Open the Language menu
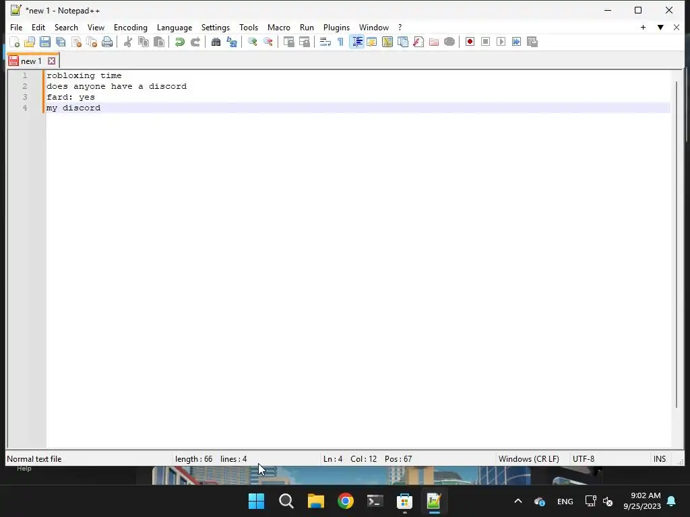Viewport: 690px width, 517px height. click(175, 27)
